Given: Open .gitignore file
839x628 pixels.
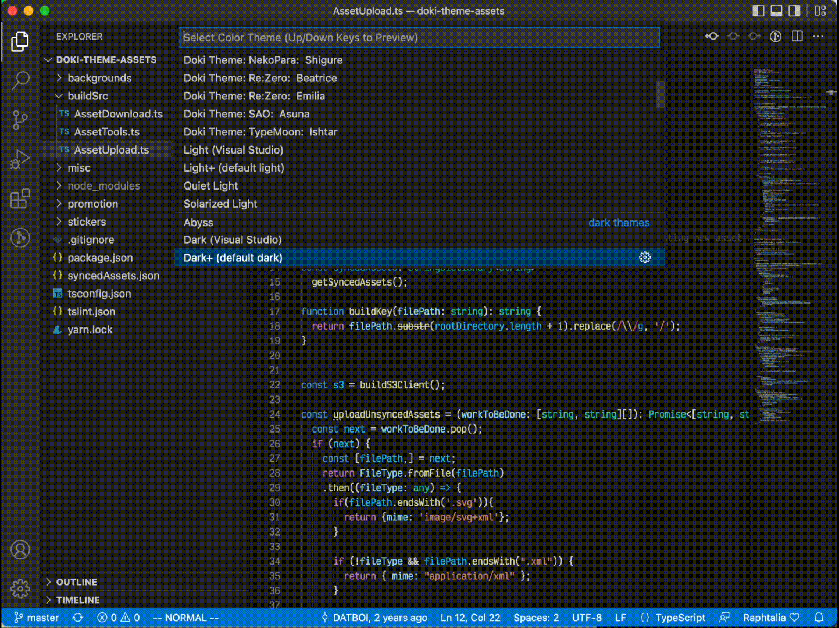Looking at the screenshot, I should pos(91,240).
